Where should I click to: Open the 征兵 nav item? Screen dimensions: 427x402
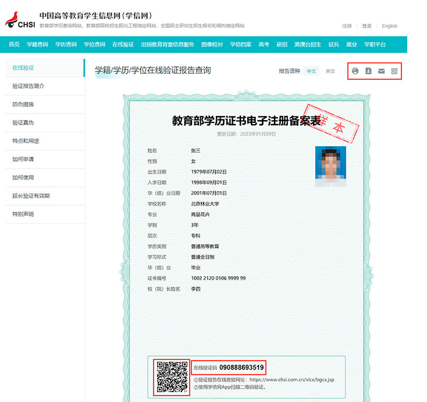pyautogui.click(x=333, y=44)
